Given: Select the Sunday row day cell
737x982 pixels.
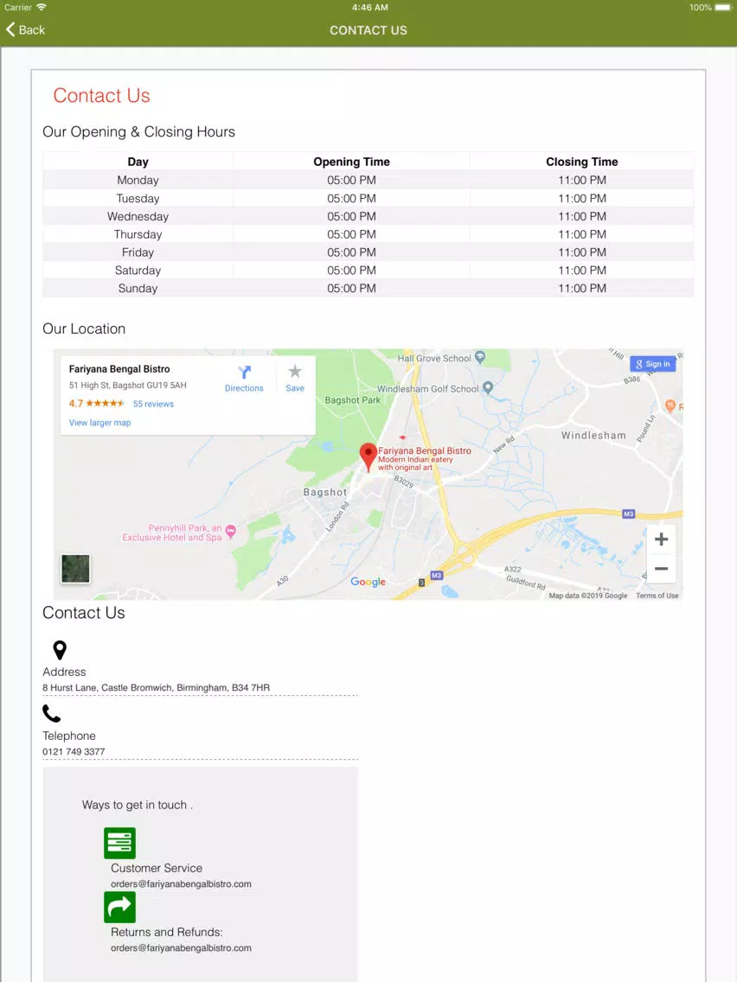Looking at the screenshot, I should coord(138,288).
